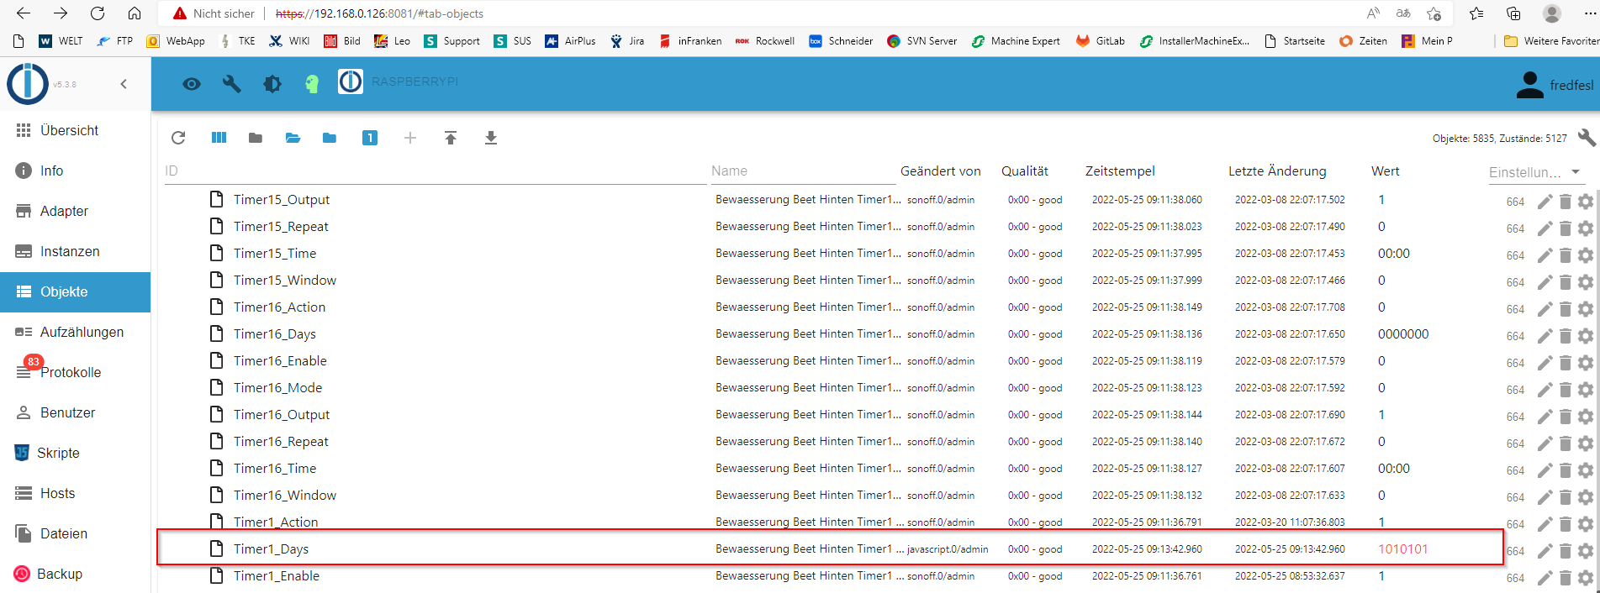Open Aufzählungen in sidebar
Screen dimensions: 1600x593
76,332
